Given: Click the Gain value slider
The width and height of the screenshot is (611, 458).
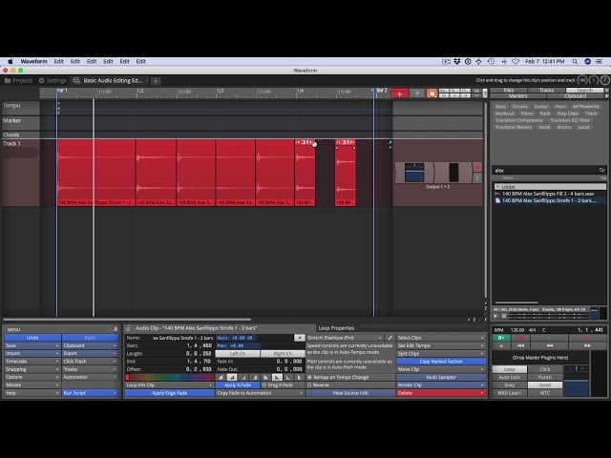Looking at the screenshot, I should (255, 338).
